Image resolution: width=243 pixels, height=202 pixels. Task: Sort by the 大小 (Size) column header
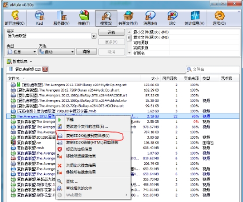151,78
